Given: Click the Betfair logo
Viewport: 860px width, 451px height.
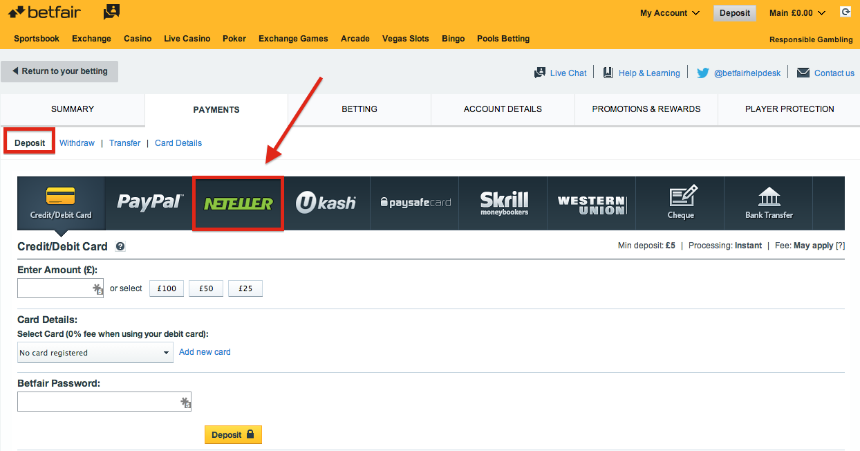Looking at the screenshot, I should [x=44, y=12].
